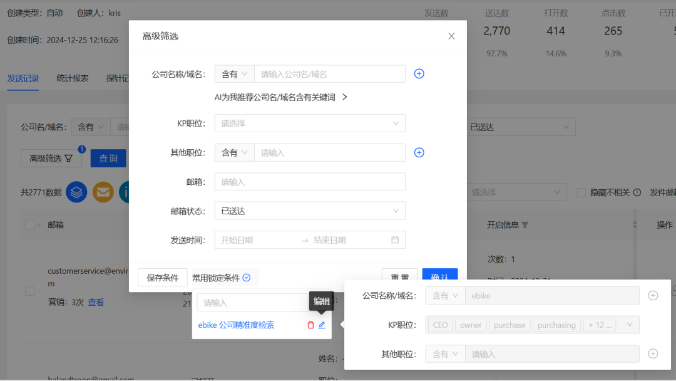
Task: Click the circular info icon next to the mail icon
Action: point(126,192)
